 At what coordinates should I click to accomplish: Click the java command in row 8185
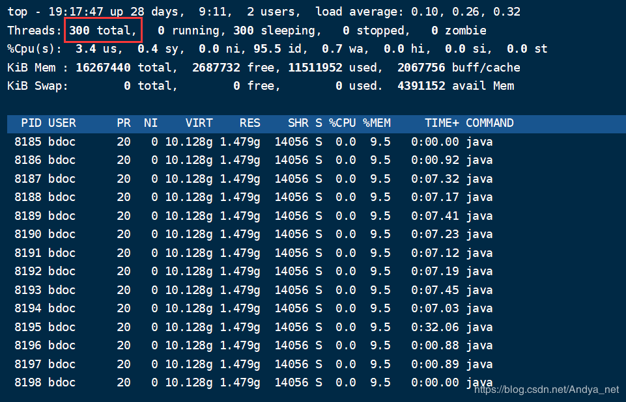pyautogui.click(x=479, y=142)
